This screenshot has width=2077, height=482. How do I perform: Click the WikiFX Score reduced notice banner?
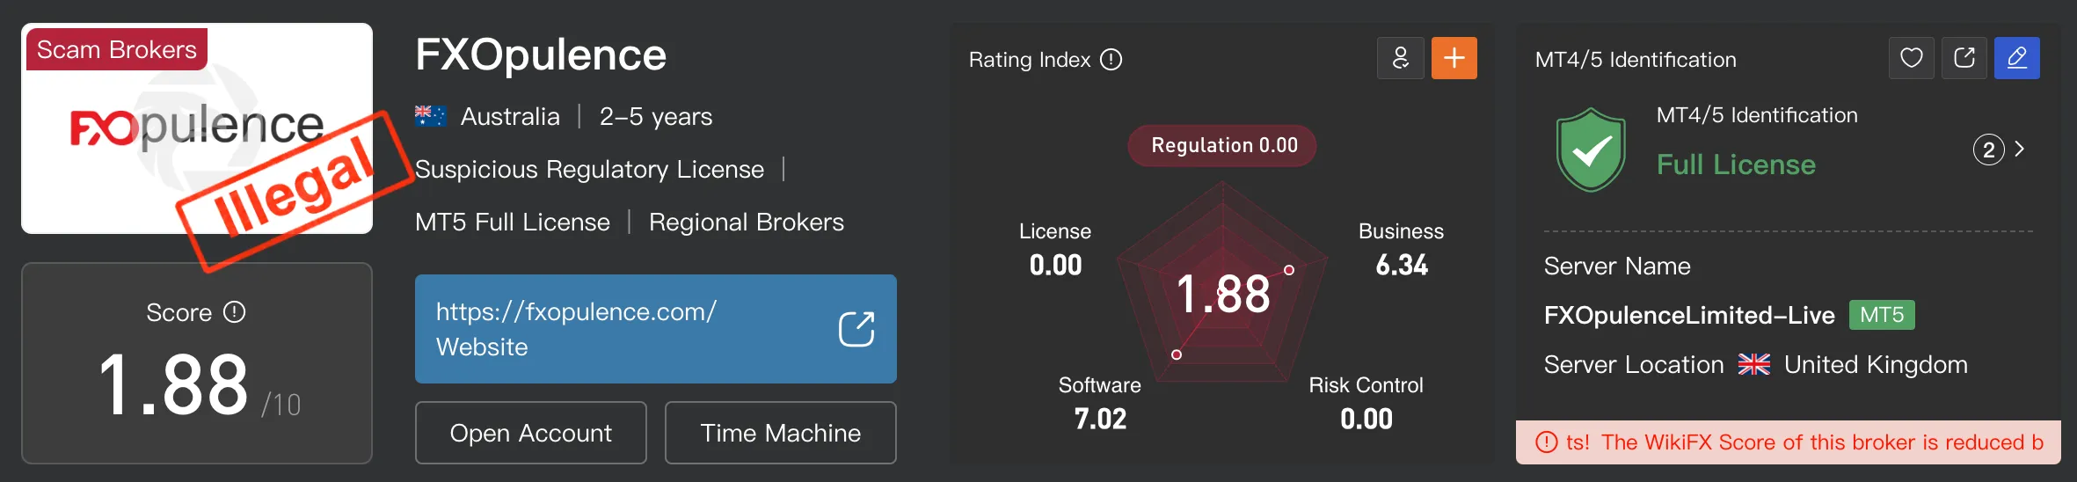pos(1789,442)
